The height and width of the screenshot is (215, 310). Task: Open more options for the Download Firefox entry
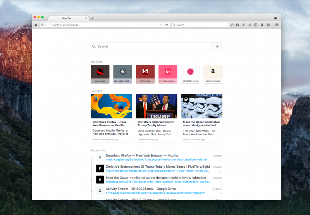pyautogui.click(x=221, y=160)
